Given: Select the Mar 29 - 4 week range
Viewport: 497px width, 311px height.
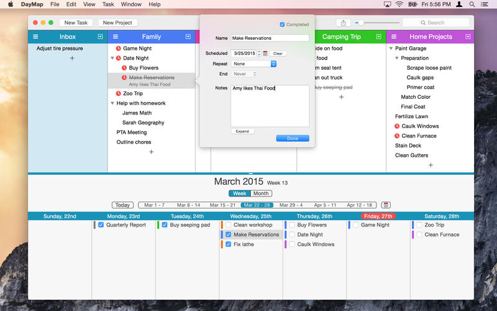Looking at the screenshot, I should pos(291,205).
